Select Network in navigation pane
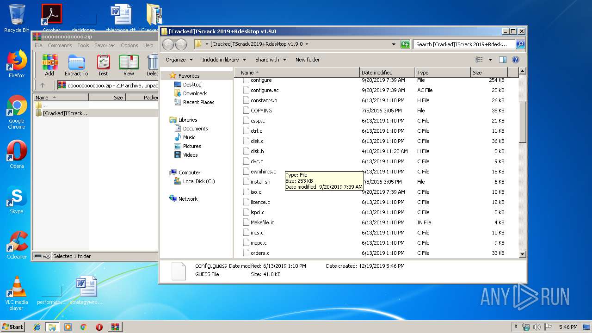The width and height of the screenshot is (592, 333). (x=188, y=199)
